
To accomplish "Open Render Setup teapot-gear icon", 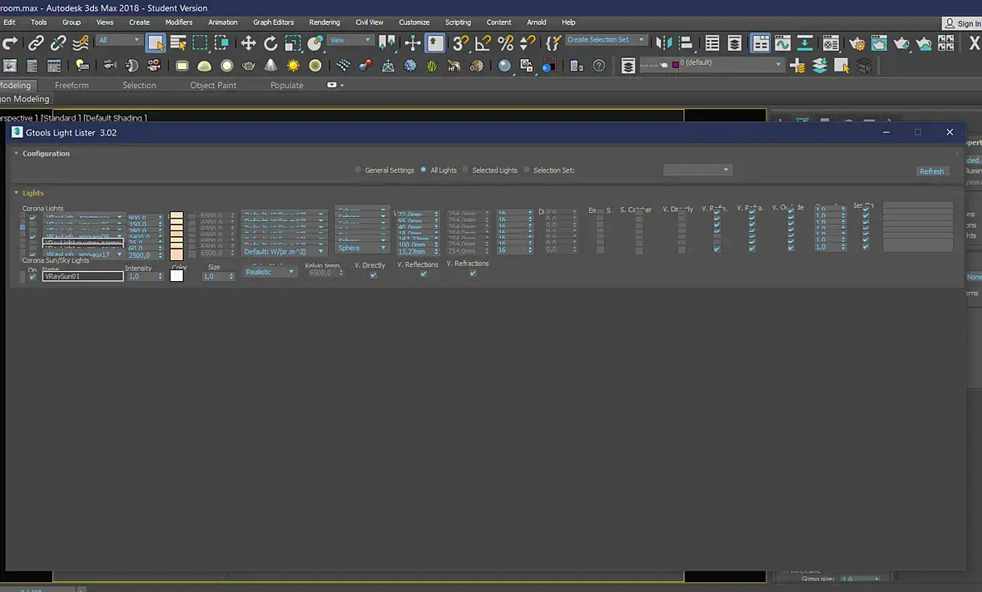I will (x=856, y=42).
